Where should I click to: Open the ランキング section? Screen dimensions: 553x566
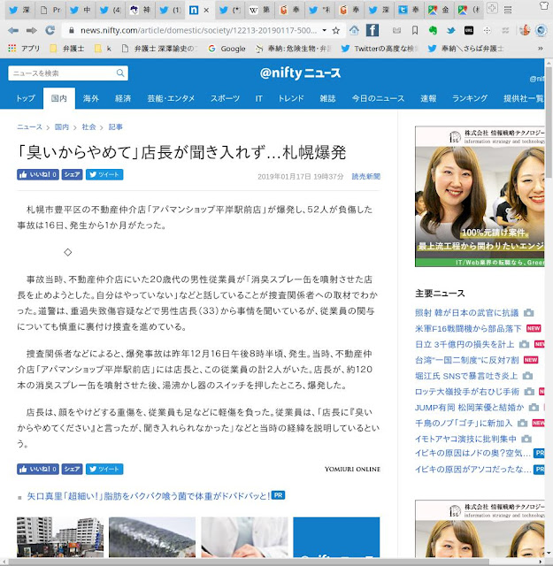[470, 98]
